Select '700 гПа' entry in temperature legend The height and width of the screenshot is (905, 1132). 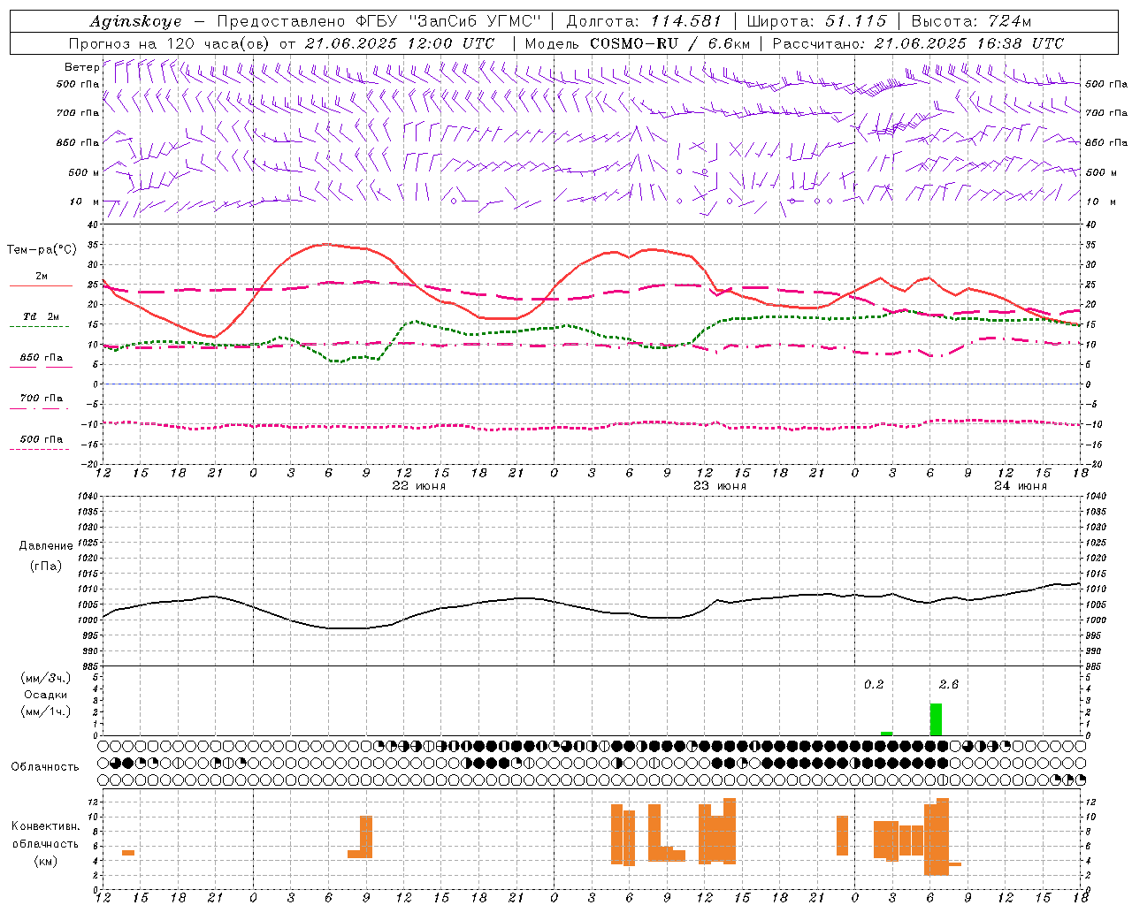tap(42, 398)
